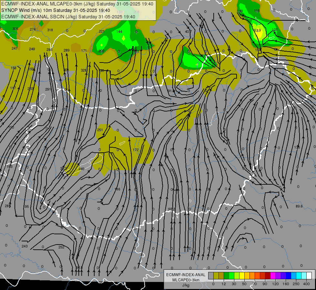
Task: Click the legend tick label 70
Action: pyautogui.click(x=255, y=284)
